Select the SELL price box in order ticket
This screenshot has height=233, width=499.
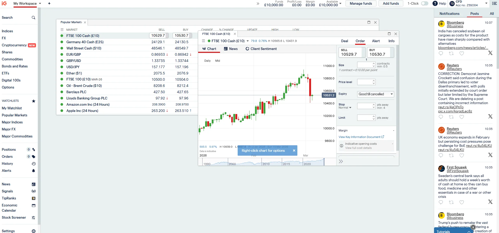coord(352,52)
